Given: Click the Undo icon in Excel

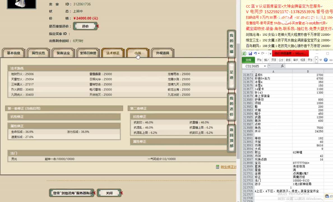Looking at the screenshot, I should click(x=255, y=53).
